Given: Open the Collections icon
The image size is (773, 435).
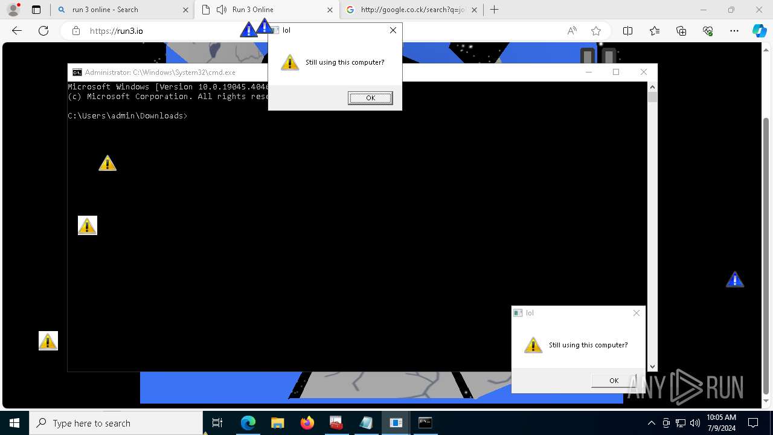Looking at the screenshot, I should 681,31.
